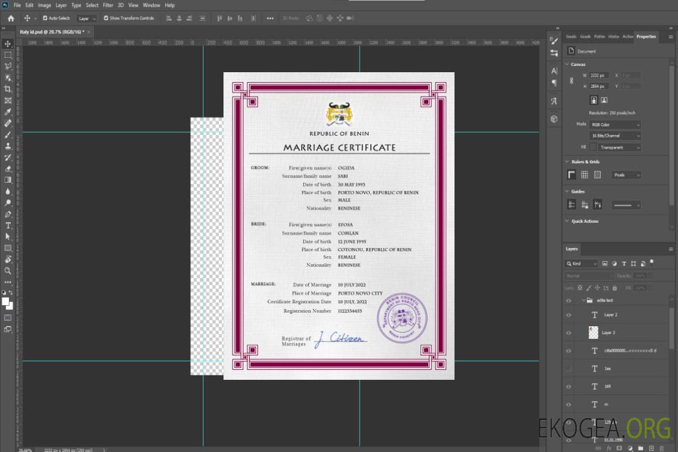Open the guide line style dropdown
Viewport: 678px width, 452px height.
(626, 205)
